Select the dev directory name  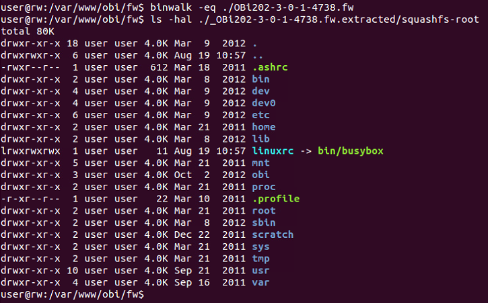pos(260,91)
